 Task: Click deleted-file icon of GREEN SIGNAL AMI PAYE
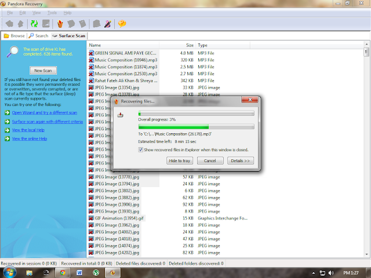pyautogui.click(x=91, y=53)
